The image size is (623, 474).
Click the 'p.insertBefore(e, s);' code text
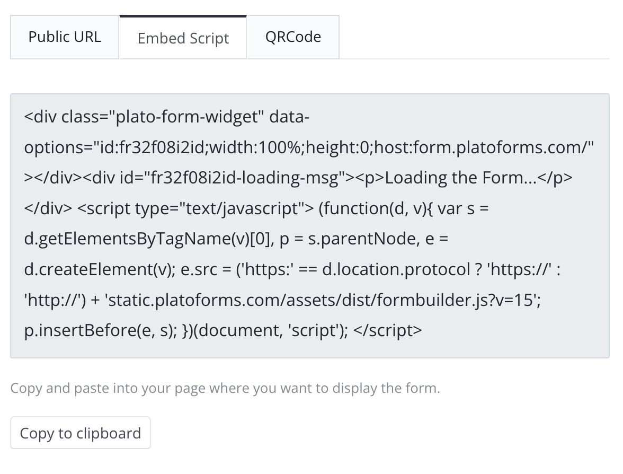101,330
